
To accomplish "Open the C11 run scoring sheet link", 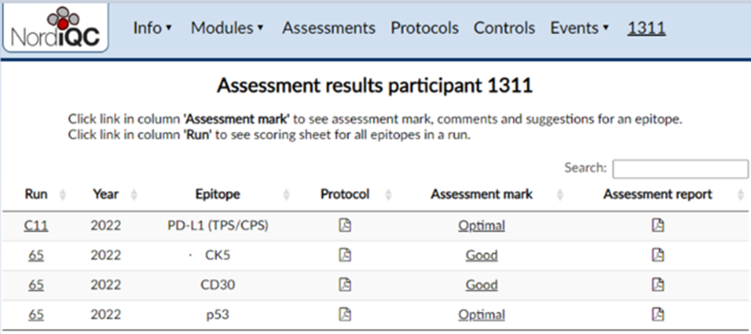I will tap(36, 226).
